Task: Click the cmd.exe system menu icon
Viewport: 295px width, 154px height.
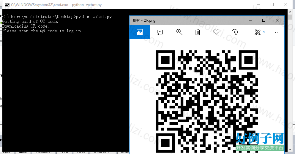Action: click(x=7, y=5)
